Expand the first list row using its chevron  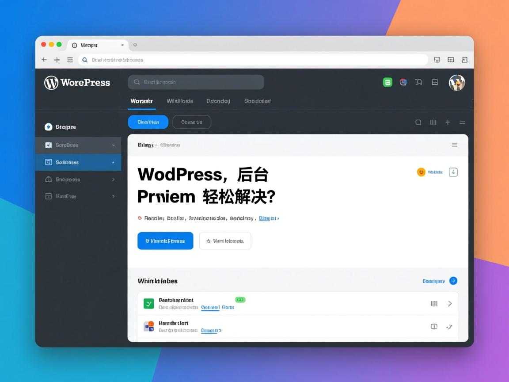click(x=450, y=303)
